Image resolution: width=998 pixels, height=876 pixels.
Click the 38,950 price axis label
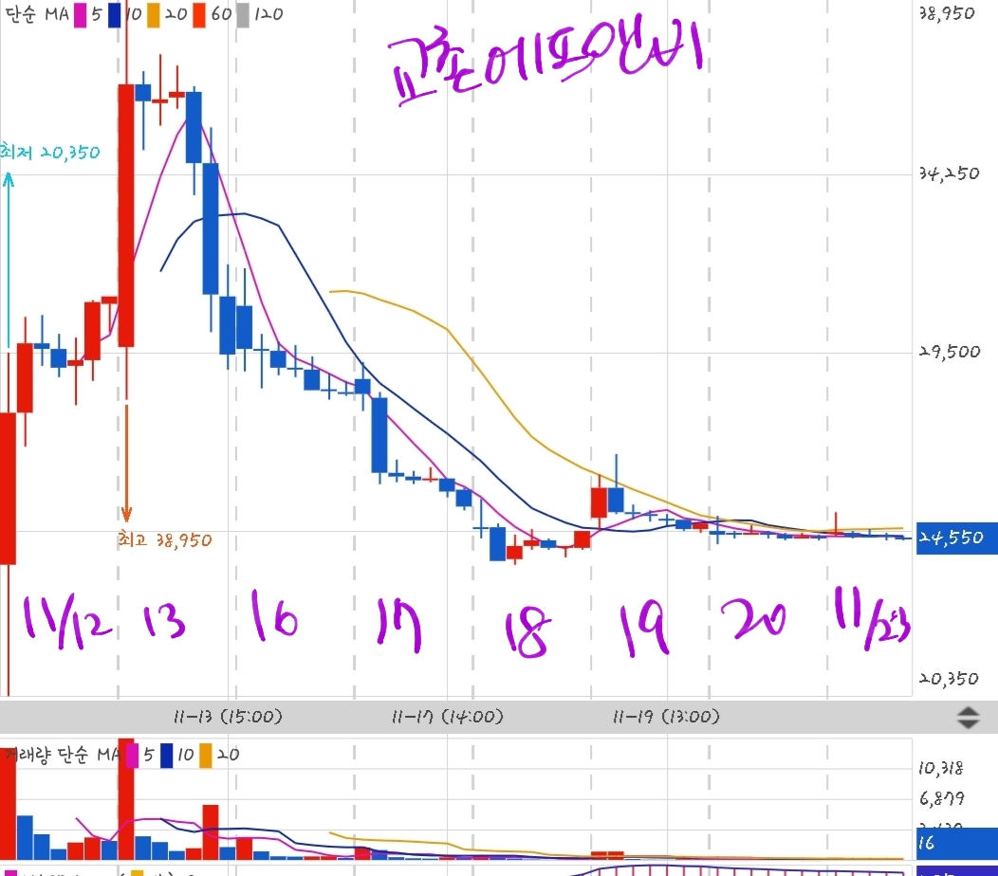[x=947, y=13]
